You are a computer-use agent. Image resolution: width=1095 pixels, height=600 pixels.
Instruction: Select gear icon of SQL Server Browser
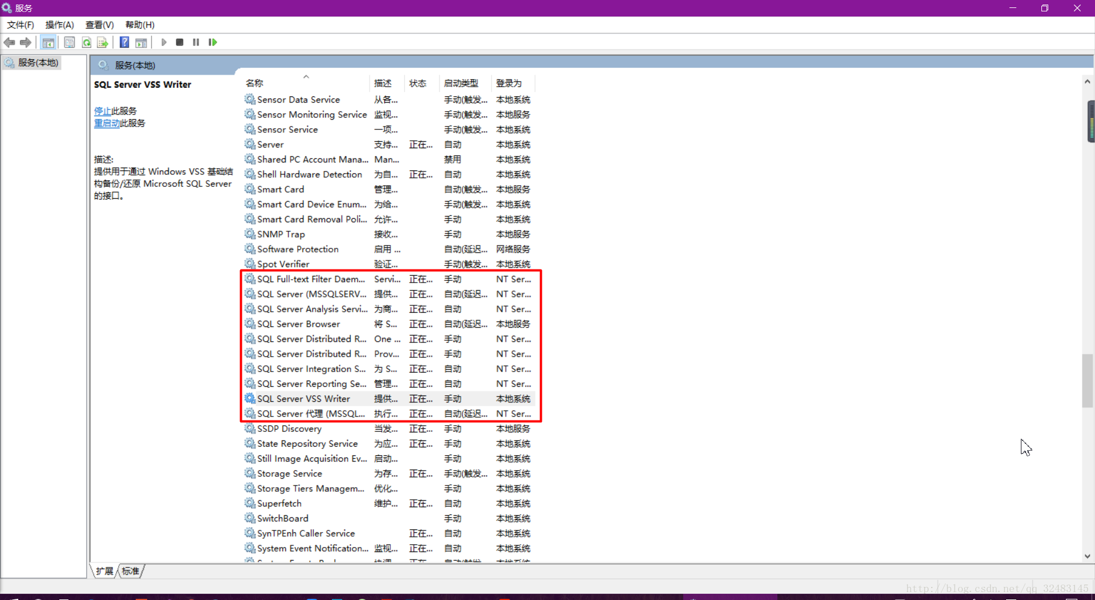pyautogui.click(x=250, y=324)
